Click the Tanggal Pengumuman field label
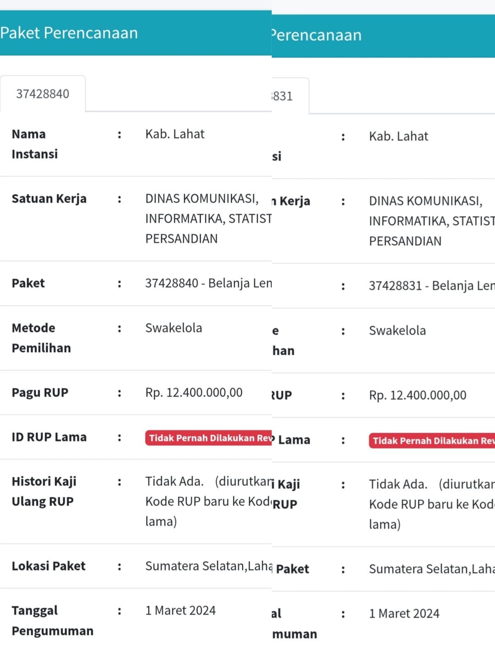 52,621
